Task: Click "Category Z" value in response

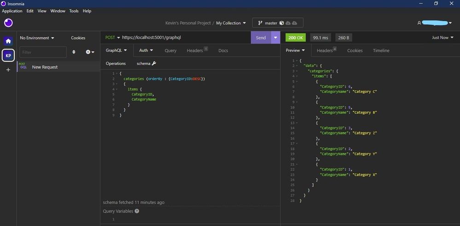Action: 365,133
